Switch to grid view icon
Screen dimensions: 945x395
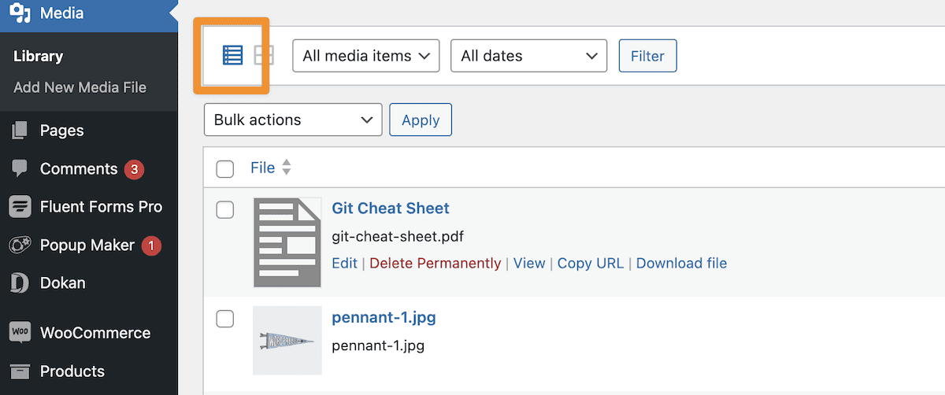[x=263, y=55]
